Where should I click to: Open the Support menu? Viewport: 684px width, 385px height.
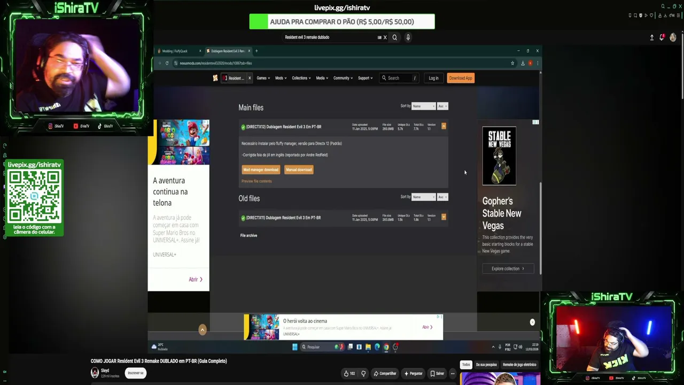tap(365, 78)
